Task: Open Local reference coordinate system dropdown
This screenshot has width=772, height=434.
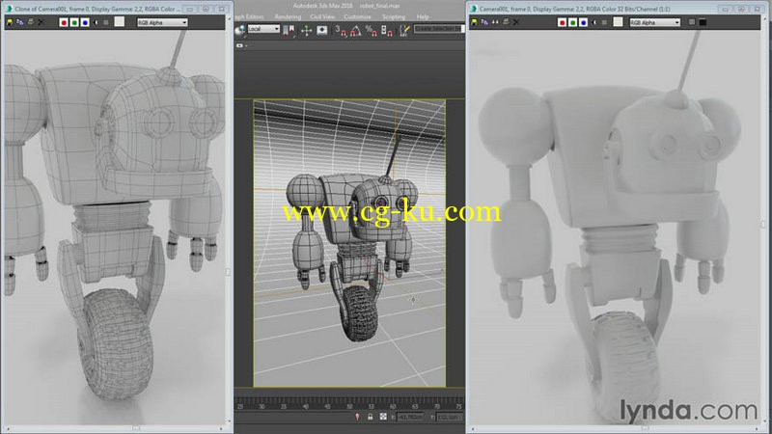Action: pyautogui.click(x=263, y=29)
